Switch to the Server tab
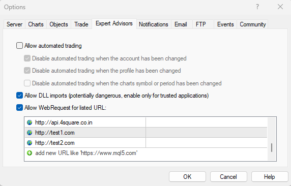Screen dimensions: 291x186 coord(14,24)
